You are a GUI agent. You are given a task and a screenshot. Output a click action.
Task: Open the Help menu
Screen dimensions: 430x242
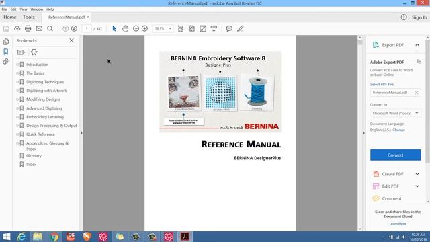tap(50, 9)
